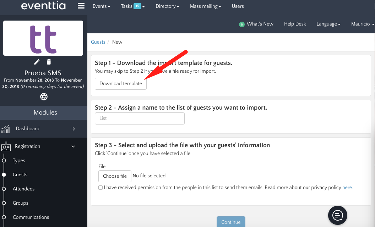Open the Mass mailing dropdown

tap(205, 6)
